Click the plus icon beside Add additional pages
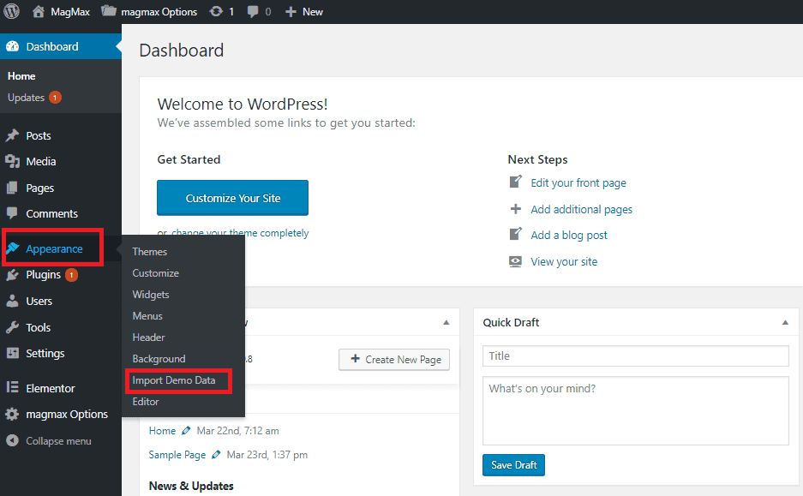Viewport: 803px width, 496px height. [x=516, y=209]
